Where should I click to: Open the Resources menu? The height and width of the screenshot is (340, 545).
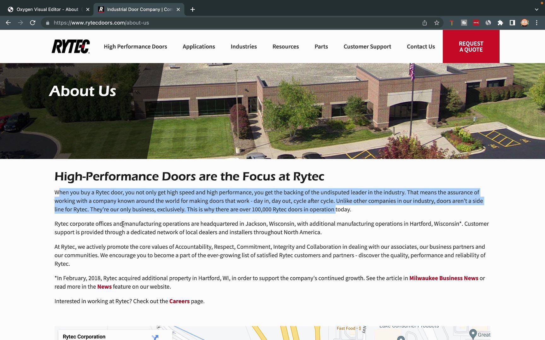click(285, 47)
